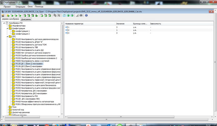Click folder icon of Индикаторы
The height and width of the screenshot is (126, 217).
coord(10,26)
